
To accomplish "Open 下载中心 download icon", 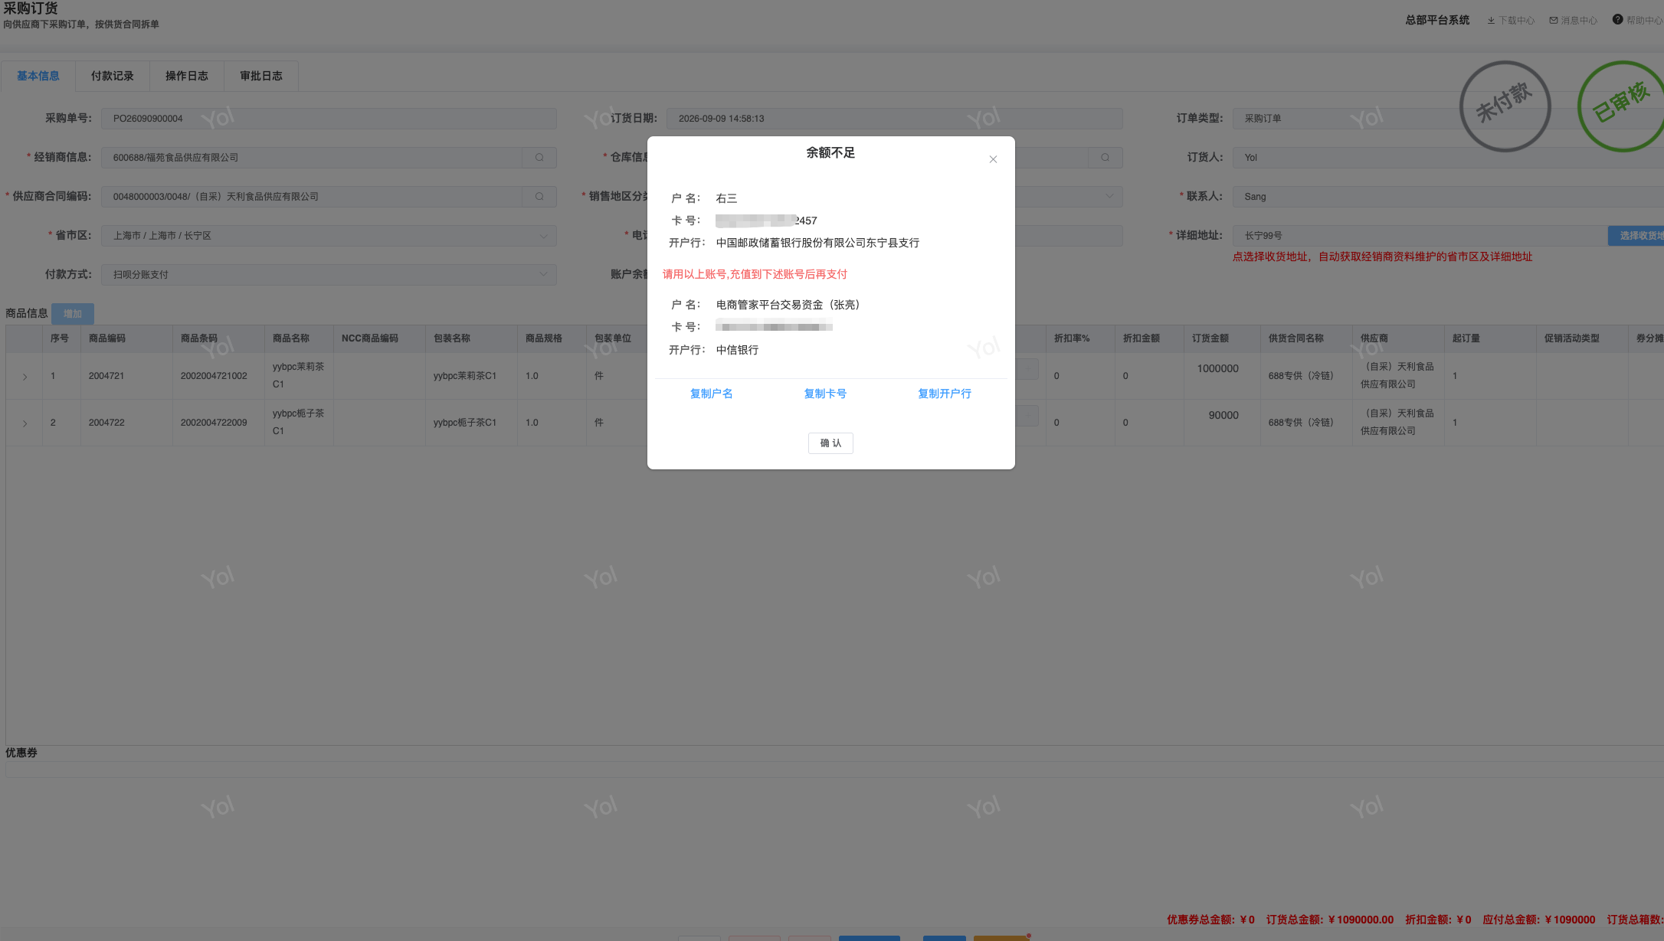I will 1491,21.
